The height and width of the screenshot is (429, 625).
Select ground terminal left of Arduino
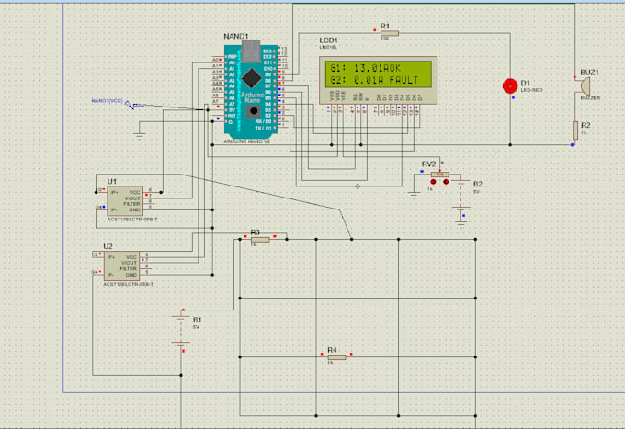click(139, 136)
